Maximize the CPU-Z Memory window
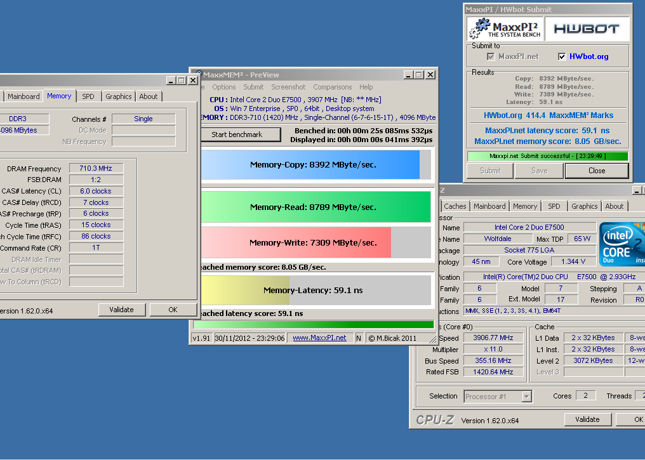This screenshot has width=645, height=460. pyautogui.click(x=182, y=81)
